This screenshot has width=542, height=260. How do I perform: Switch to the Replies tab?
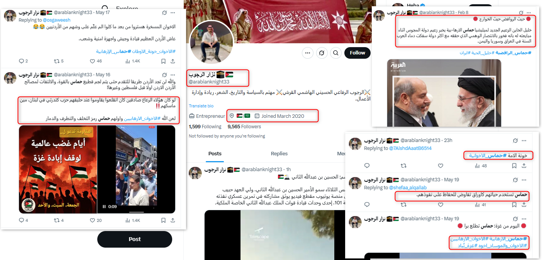279,154
